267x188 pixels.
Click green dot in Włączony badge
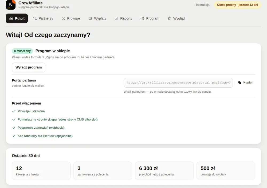(x=15, y=51)
